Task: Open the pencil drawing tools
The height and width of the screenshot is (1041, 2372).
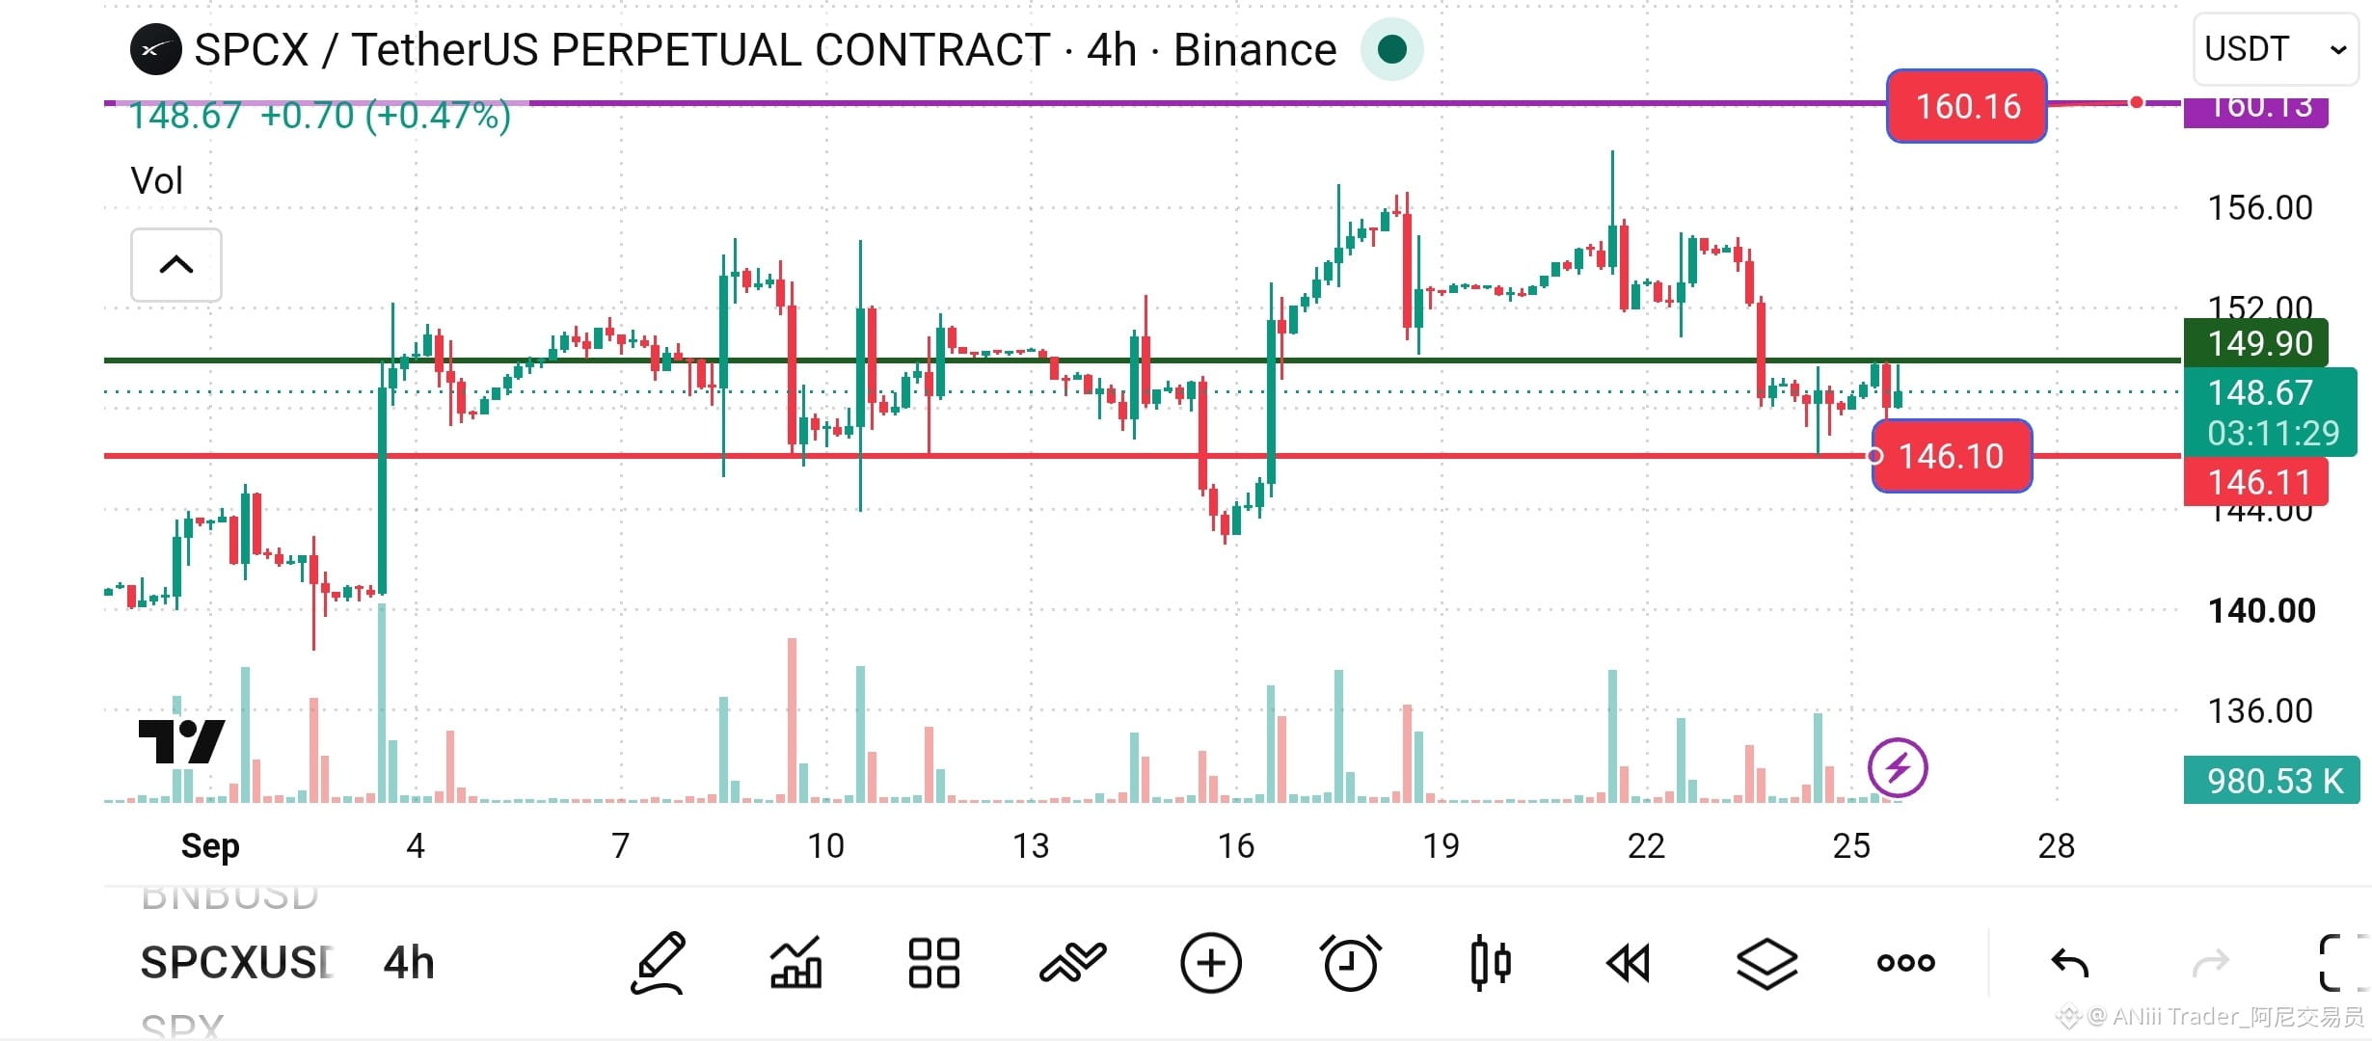Action: (659, 962)
